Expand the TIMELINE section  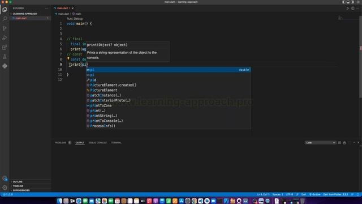18,186
